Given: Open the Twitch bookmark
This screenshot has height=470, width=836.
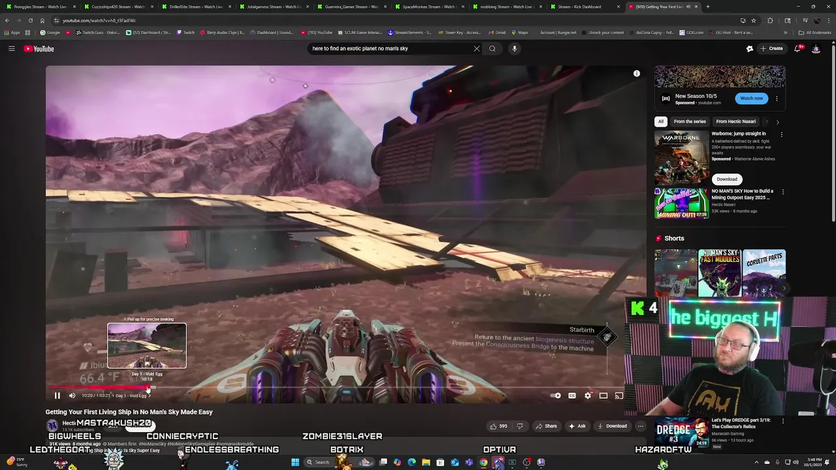Looking at the screenshot, I should [x=185, y=32].
